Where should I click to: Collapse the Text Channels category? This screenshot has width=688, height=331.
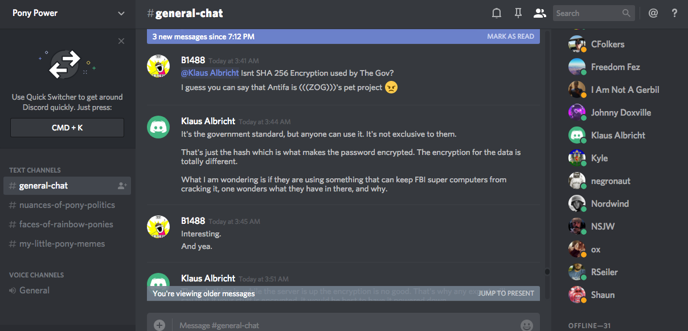(x=35, y=170)
